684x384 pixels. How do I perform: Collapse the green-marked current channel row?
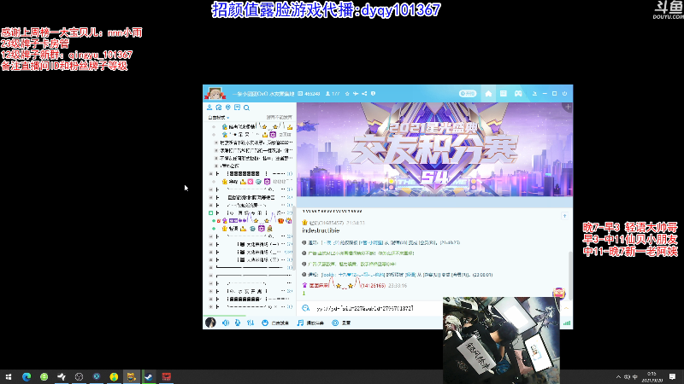(210, 212)
